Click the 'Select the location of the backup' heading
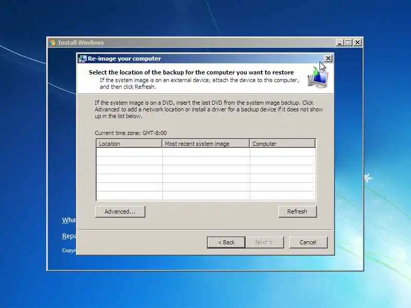The height and width of the screenshot is (308, 411). (x=191, y=72)
